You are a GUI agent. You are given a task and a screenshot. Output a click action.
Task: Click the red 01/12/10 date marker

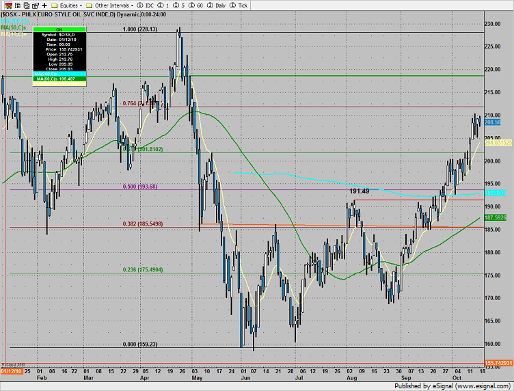(11, 371)
